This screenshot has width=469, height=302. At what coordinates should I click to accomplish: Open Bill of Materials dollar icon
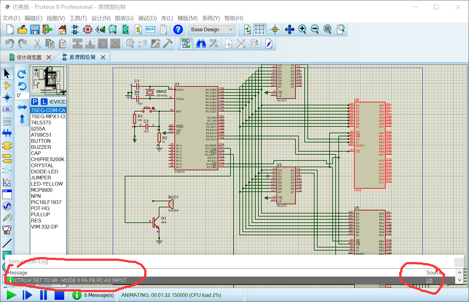tap(138, 29)
